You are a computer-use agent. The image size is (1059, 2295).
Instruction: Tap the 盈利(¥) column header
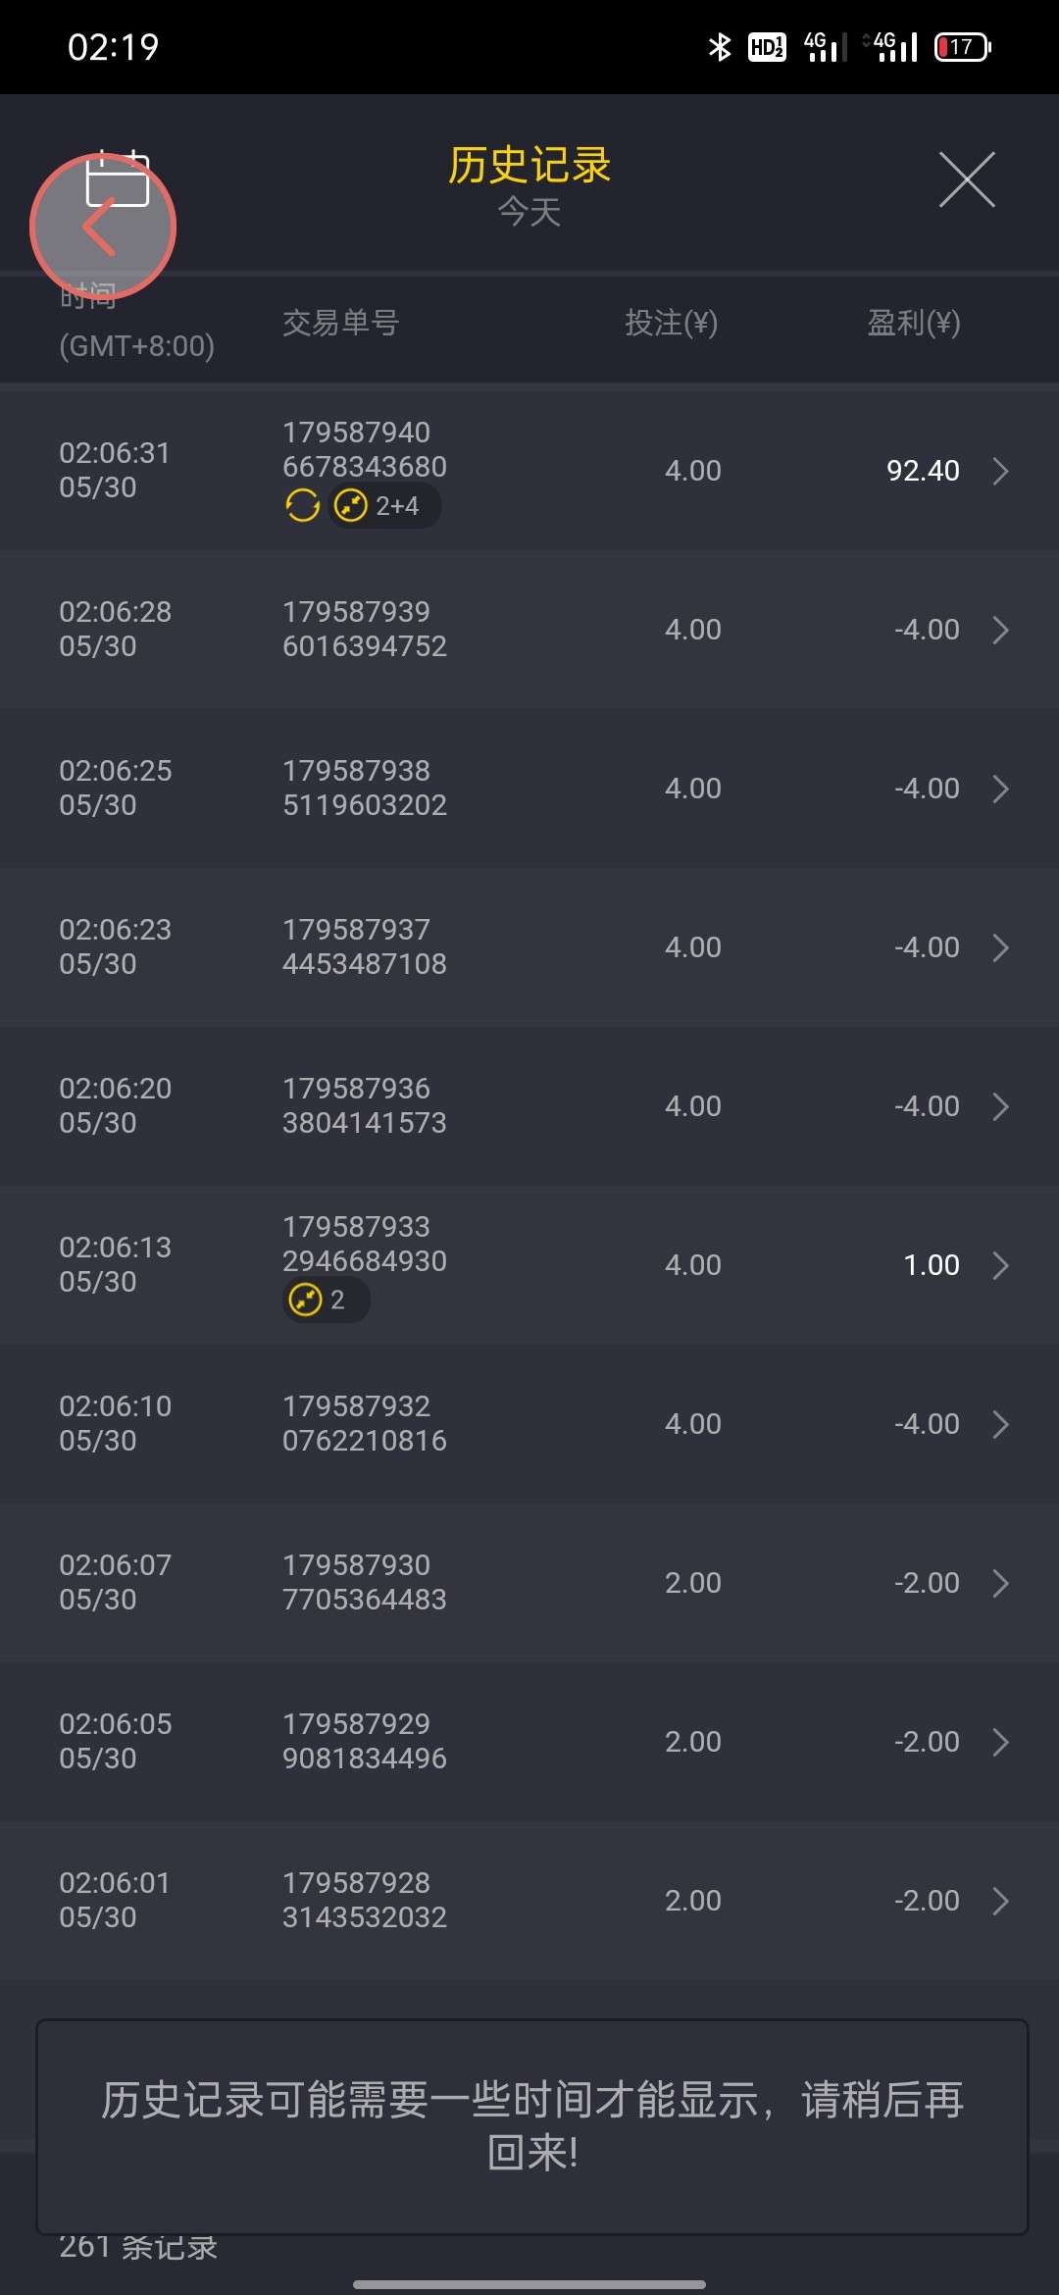coord(913,323)
